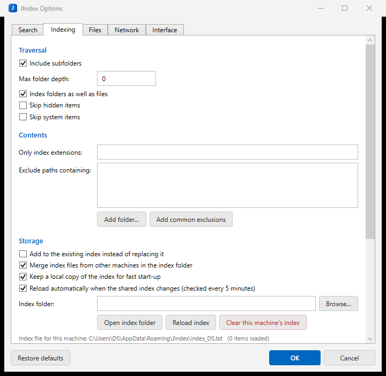Confirm settings with OK
The height and width of the screenshot is (376, 386).
[x=295, y=358]
